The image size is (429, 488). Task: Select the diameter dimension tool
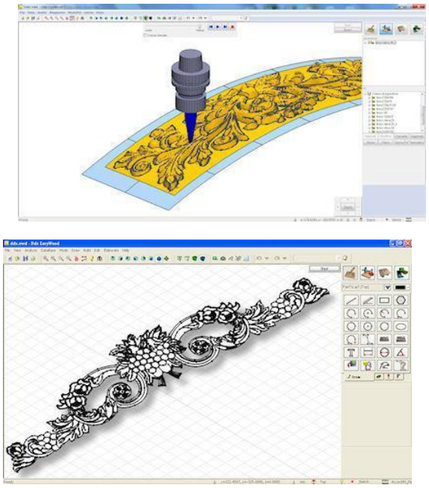384,353
